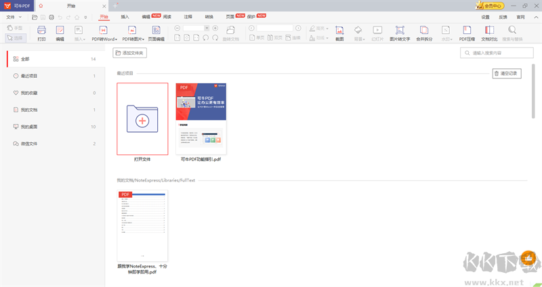542x287 pixels.
Task: Switch to the 插入 (Insert) ribbon tab
Action: tap(125, 16)
